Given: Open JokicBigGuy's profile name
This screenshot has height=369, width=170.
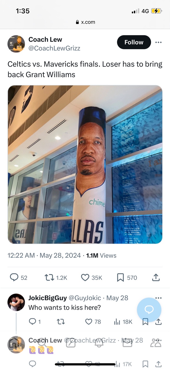Looking at the screenshot, I should coord(48,298).
